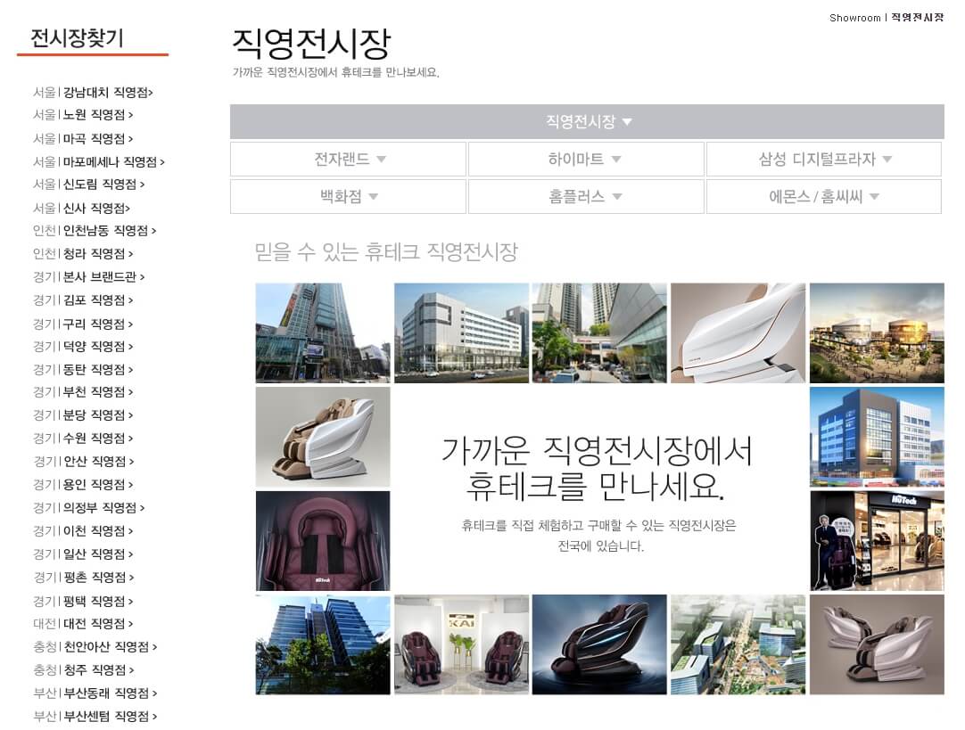Click the apartment towers street photo thumbnail
Screen dimensions: 965x730
pyautogui.click(x=598, y=332)
